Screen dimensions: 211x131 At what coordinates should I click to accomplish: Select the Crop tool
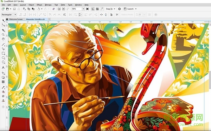3,30
